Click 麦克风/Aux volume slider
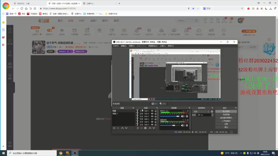This screenshot has width=278, height=156. [x=170, y=116]
